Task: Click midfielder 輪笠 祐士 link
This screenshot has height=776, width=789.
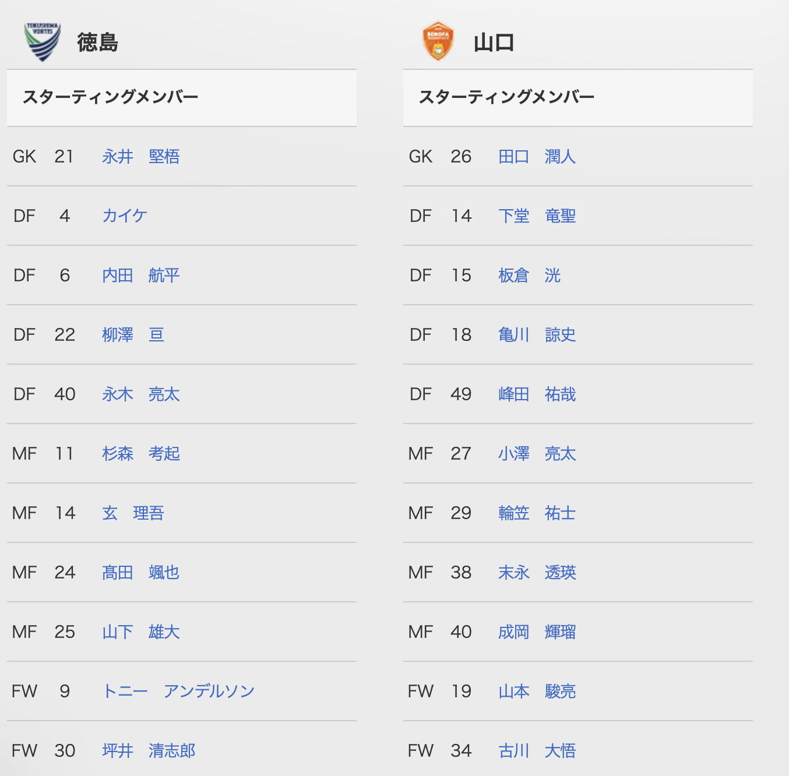Action: click(537, 513)
